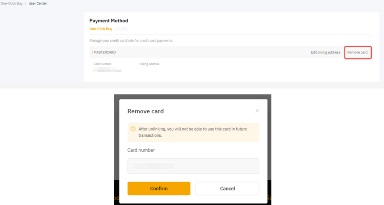Click the breadcrumb chevron separator
Viewport: 384px width, 205px height.
[x=26, y=3]
